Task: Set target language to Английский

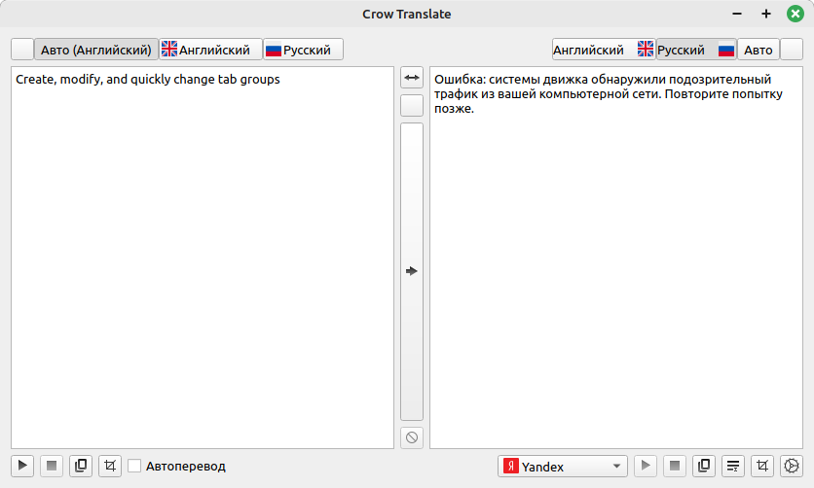Action: 603,50
